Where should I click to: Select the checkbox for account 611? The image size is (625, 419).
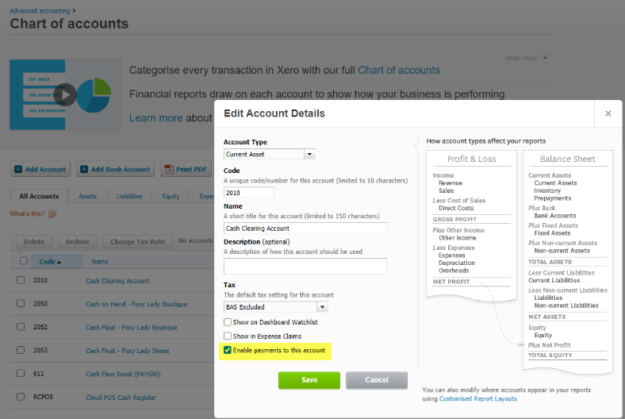click(21, 374)
